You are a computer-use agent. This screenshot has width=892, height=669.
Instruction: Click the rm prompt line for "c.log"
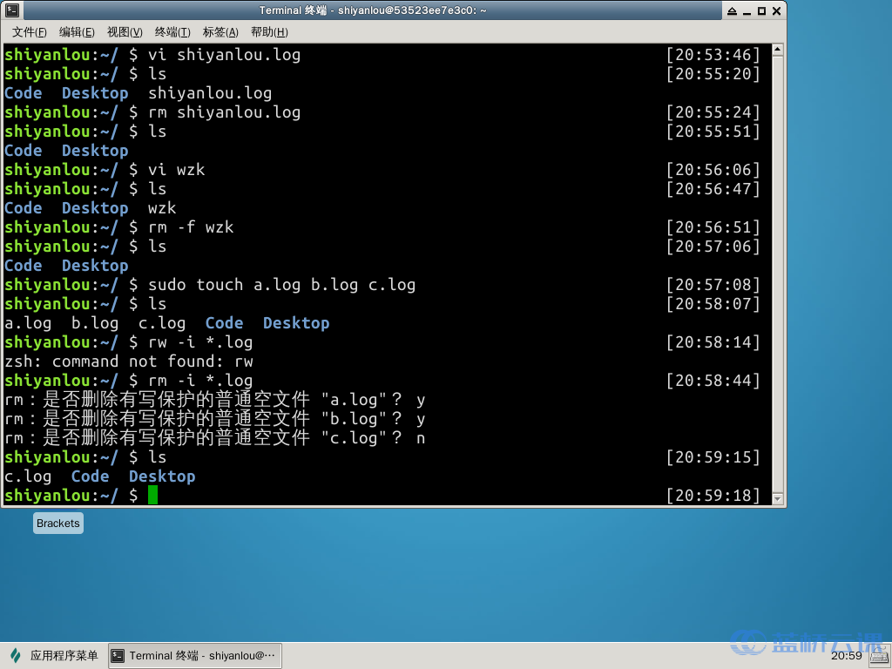(215, 438)
